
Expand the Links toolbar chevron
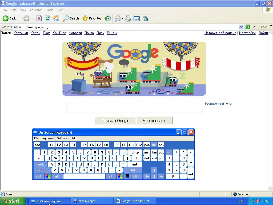click(x=271, y=26)
